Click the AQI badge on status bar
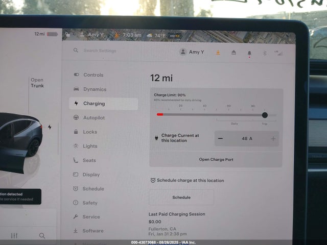 click(174, 36)
